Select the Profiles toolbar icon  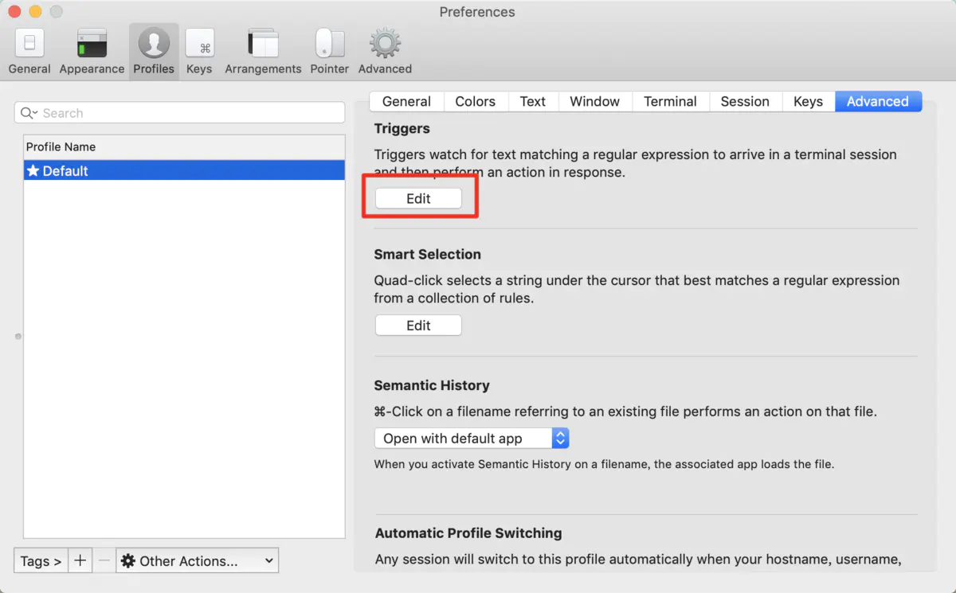click(154, 51)
